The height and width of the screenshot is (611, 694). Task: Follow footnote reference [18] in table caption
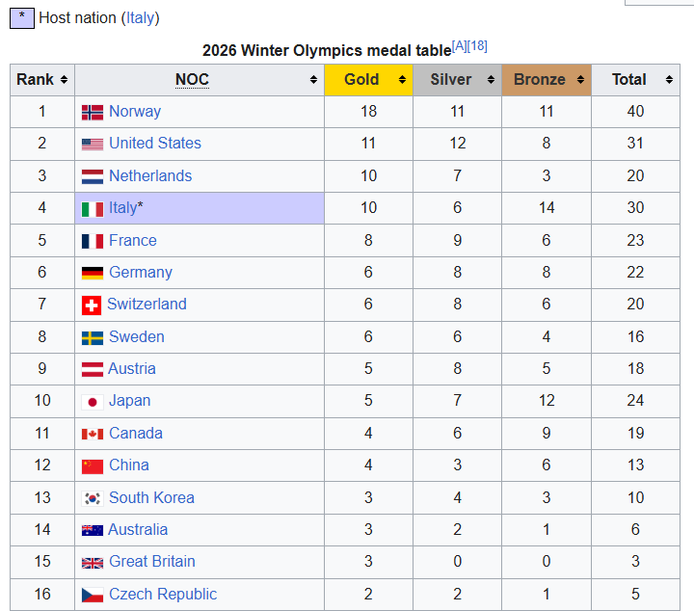point(477,46)
